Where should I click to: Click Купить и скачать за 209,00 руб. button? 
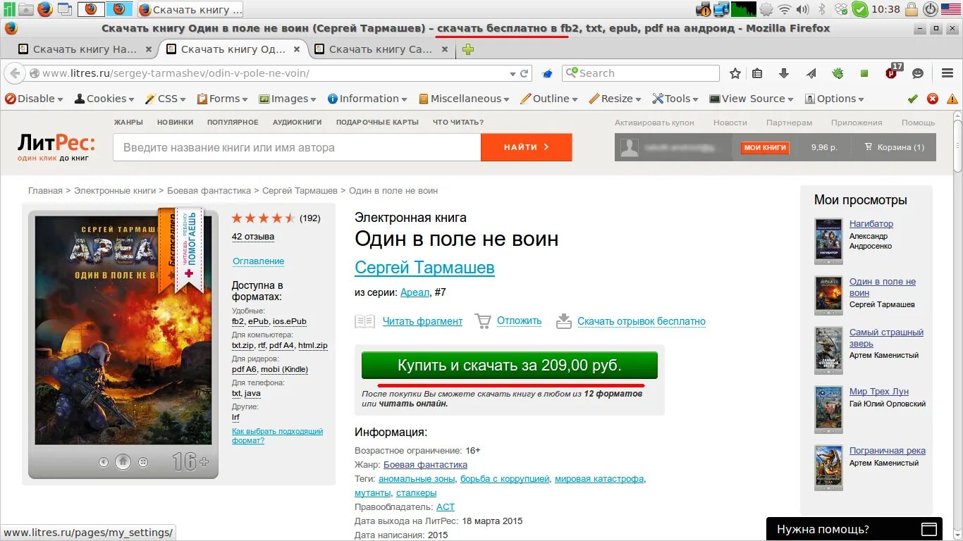pyautogui.click(x=510, y=366)
